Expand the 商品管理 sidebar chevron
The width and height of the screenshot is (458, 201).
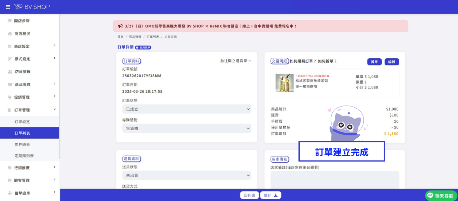(54, 84)
